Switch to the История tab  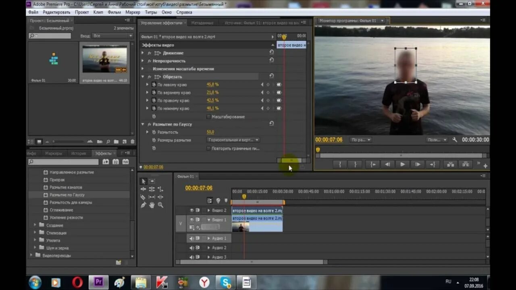pos(79,153)
